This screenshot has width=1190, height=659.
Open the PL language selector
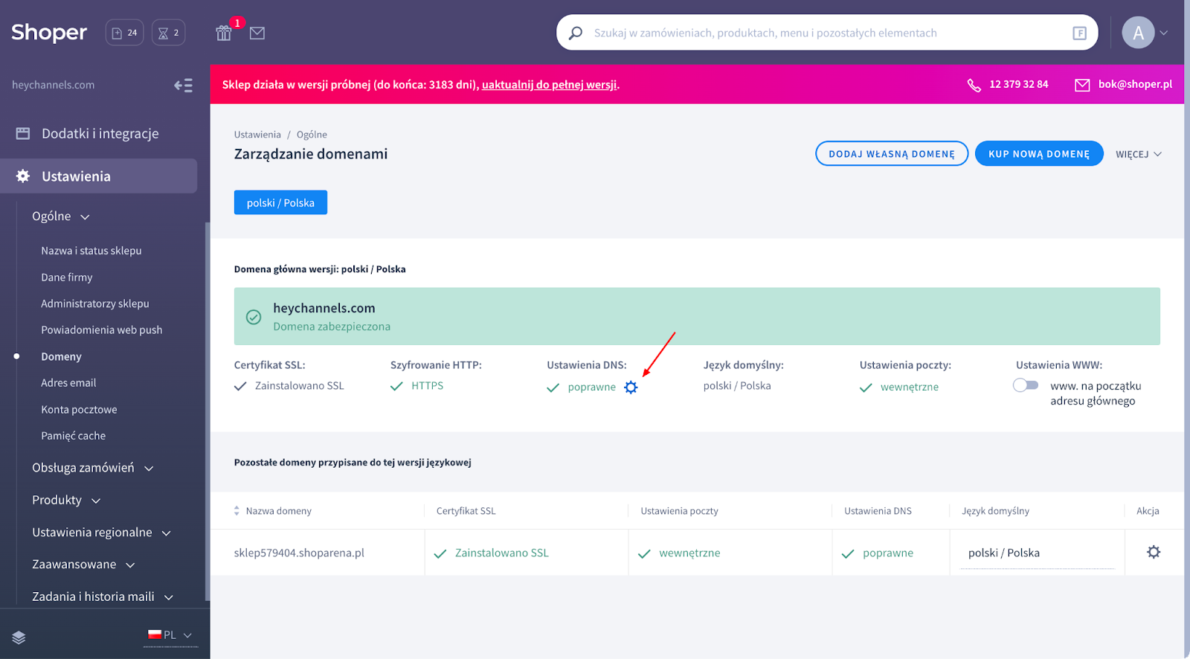click(x=170, y=635)
